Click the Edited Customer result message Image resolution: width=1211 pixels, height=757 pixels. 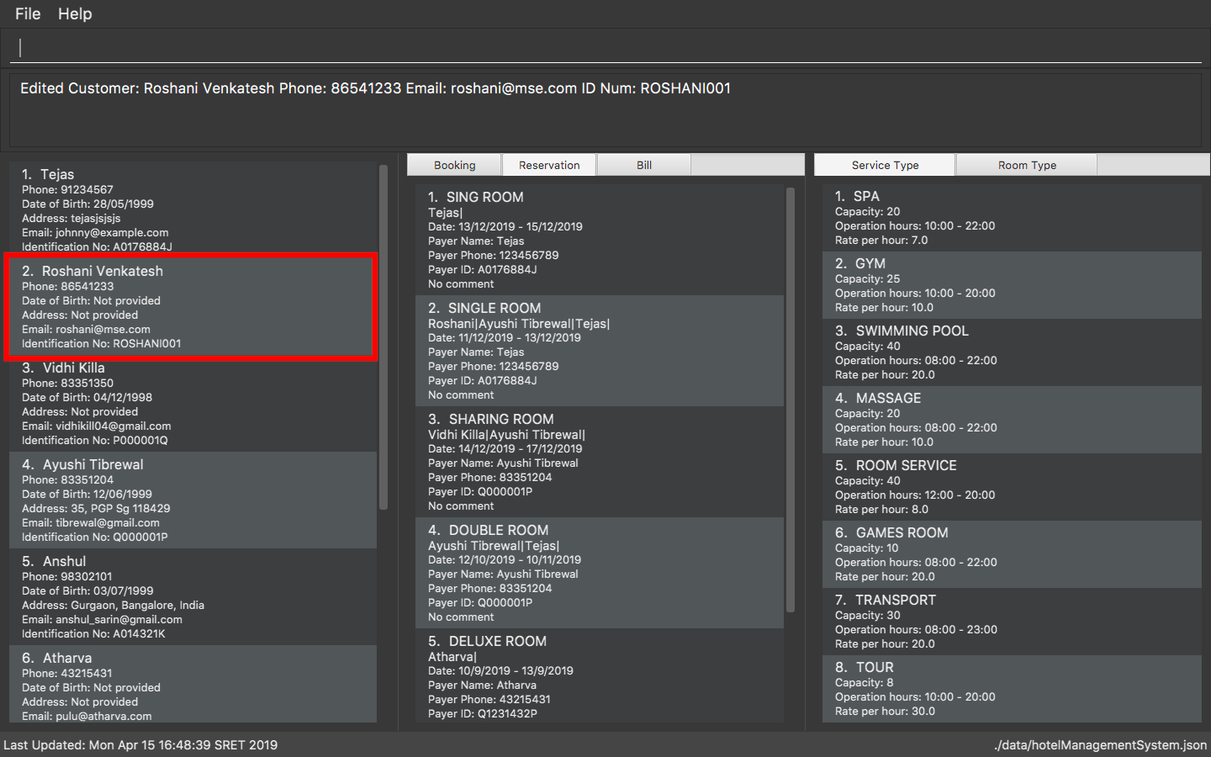tap(375, 88)
